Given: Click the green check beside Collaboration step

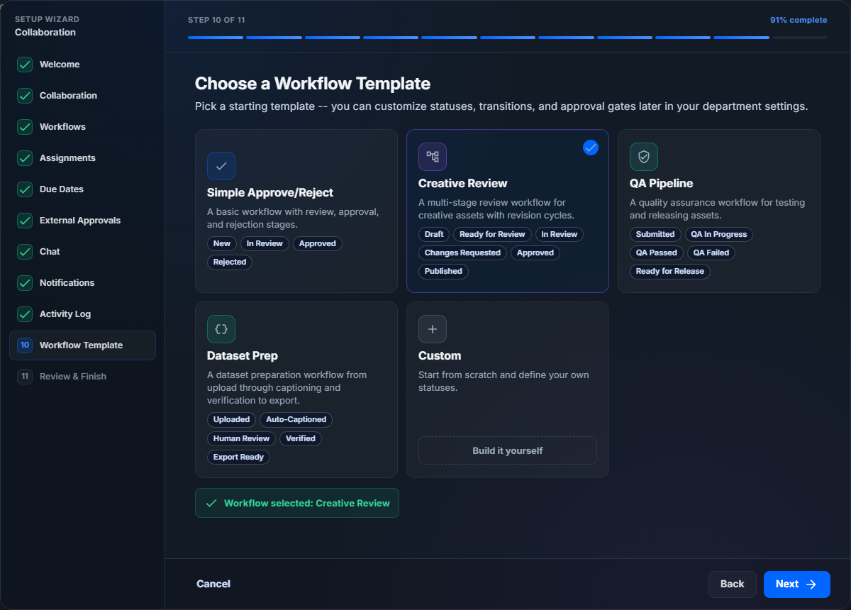Looking at the screenshot, I should point(25,96).
